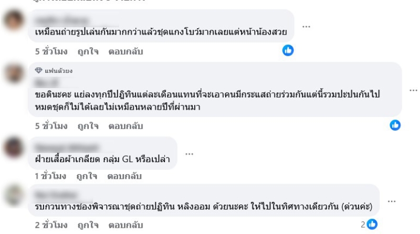Screen dimensions: 420x234
Task: Click ตอบกลับ under the top fan comment
Action: coord(125,126)
